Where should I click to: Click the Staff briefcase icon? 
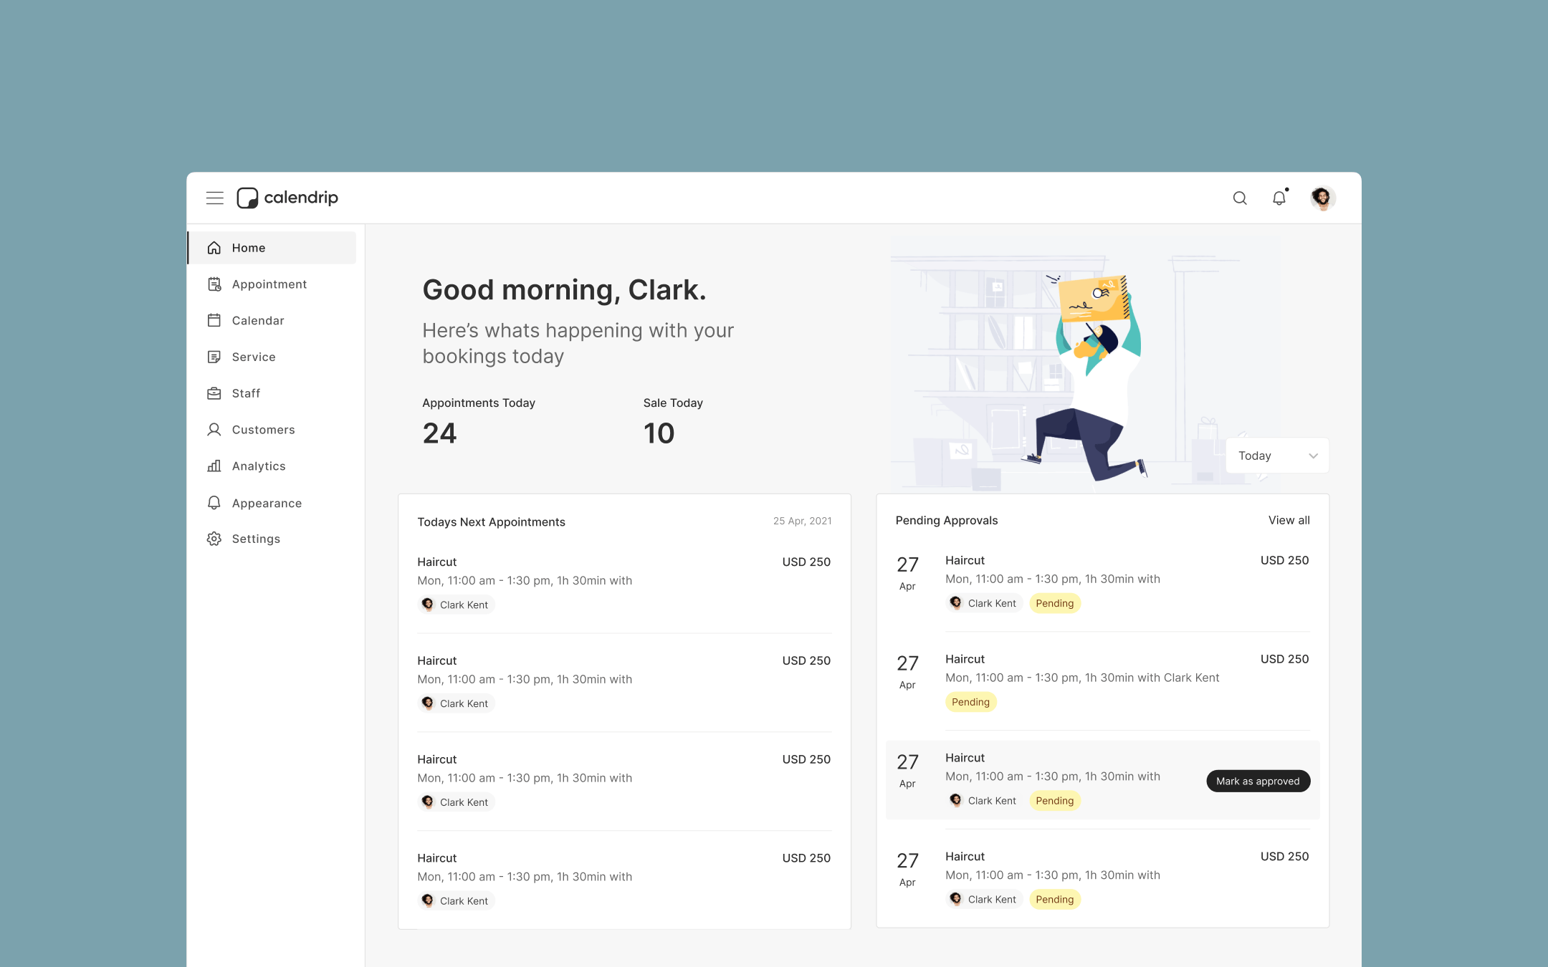(x=214, y=393)
